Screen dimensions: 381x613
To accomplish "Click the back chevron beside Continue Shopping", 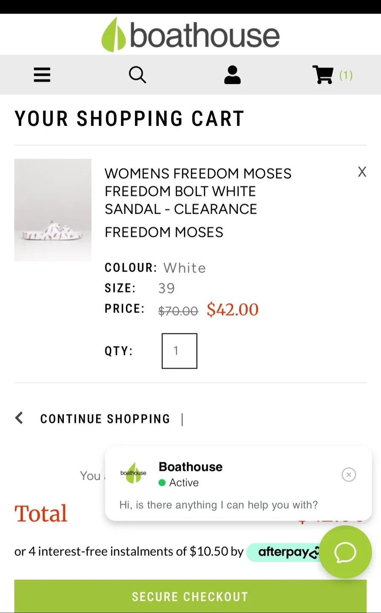I will point(19,418).
